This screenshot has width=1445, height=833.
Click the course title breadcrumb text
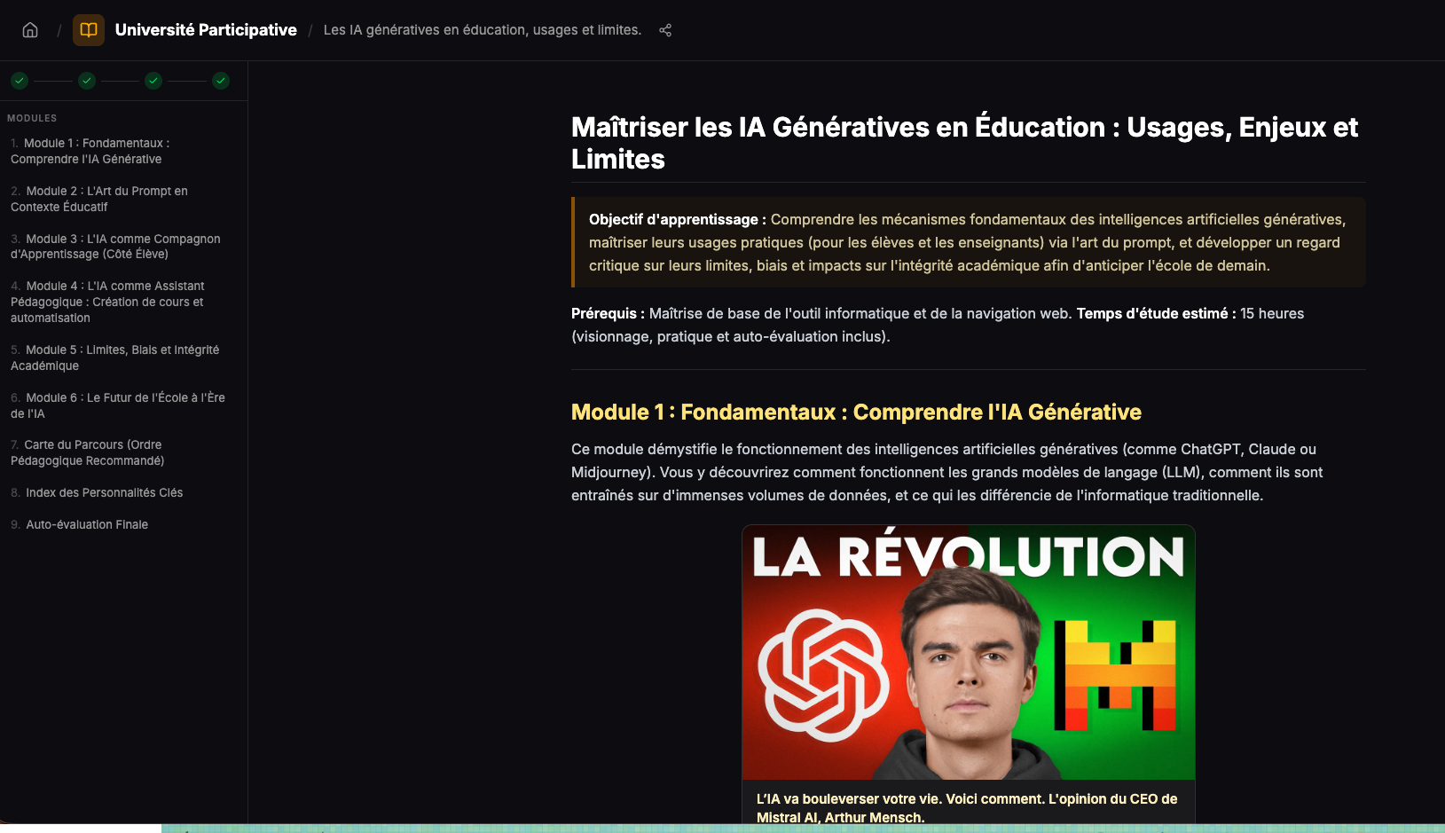482,30
